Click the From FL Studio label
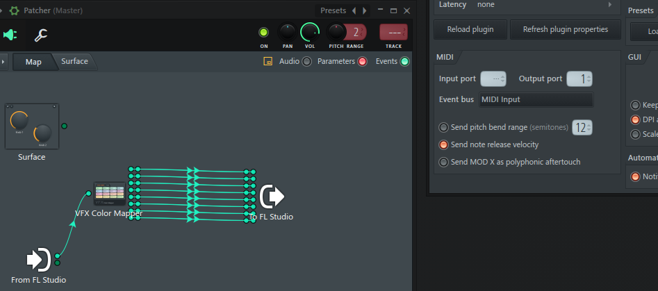 click(39, 280)
